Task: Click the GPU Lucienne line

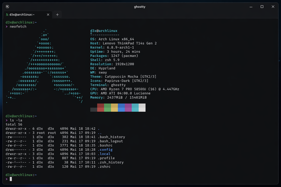Action: click(x=120, y=93)
